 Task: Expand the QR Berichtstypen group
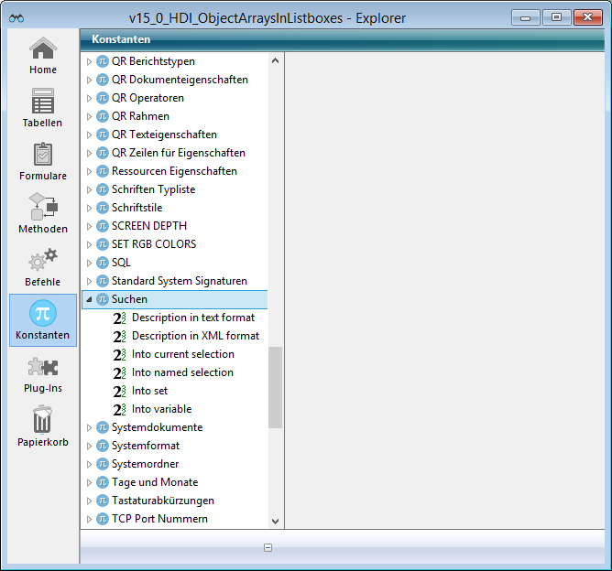pyautogui.click(x=89, y=61)
